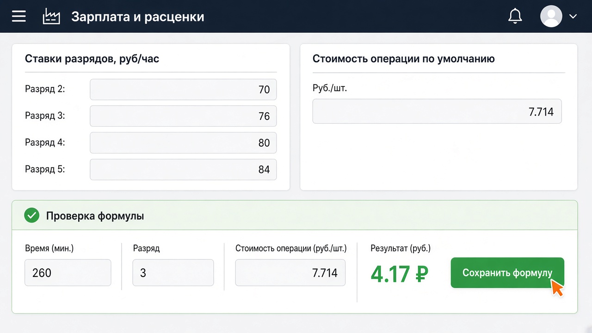The width and height of the screenshot is (592, 333).
Task: Click the Сохранить формулу button
Action: pyautogui.click(x=507, y=273)
